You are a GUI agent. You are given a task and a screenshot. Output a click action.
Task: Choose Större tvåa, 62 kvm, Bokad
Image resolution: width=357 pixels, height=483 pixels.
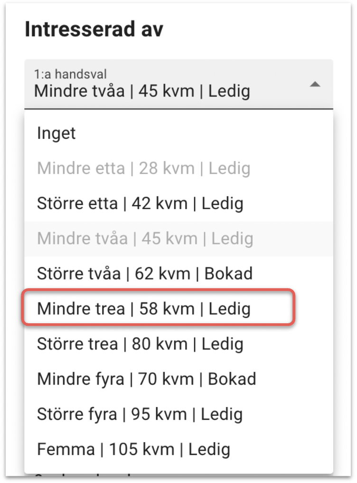click(x=145, y=274)
